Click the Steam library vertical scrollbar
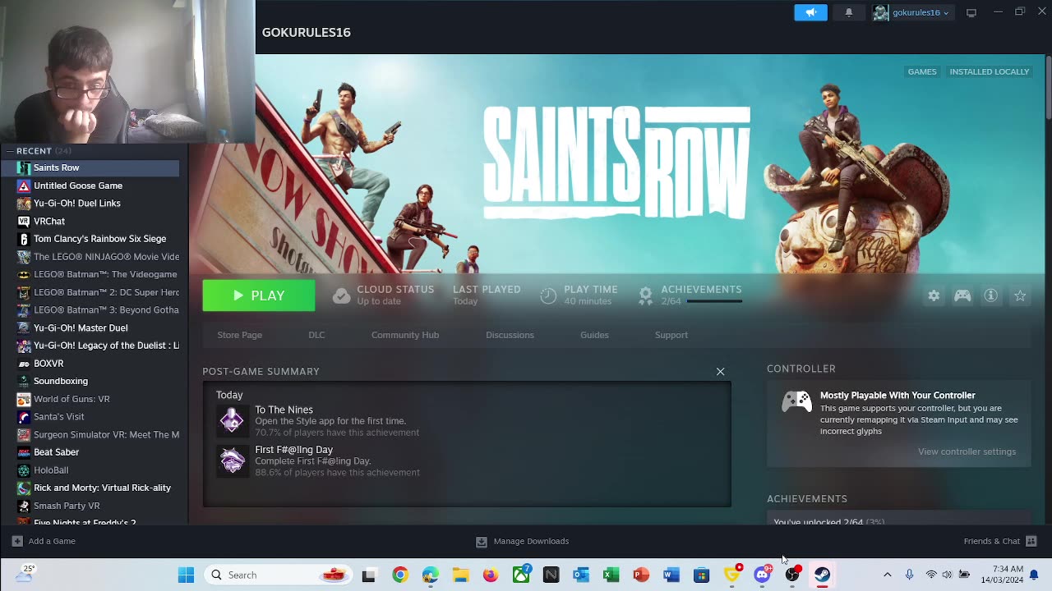1052x591 pixels. pyautogui.click(x=1048, y=89)
